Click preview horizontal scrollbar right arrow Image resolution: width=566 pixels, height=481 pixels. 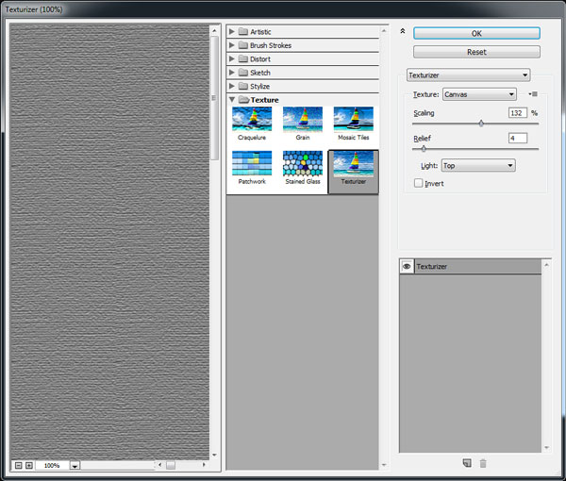pos(204,465)
